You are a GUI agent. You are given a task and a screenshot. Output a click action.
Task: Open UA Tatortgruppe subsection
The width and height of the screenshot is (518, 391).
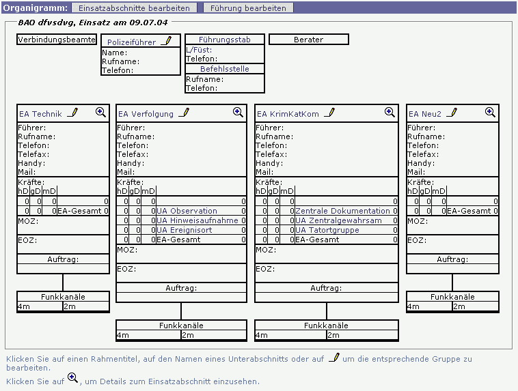pyautogui.click(x=327, y=231)
